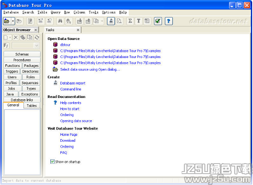This screenshot has width=253, height=185.
Task: Click the binoculars A-B replace icon
Action: point(69,21)
